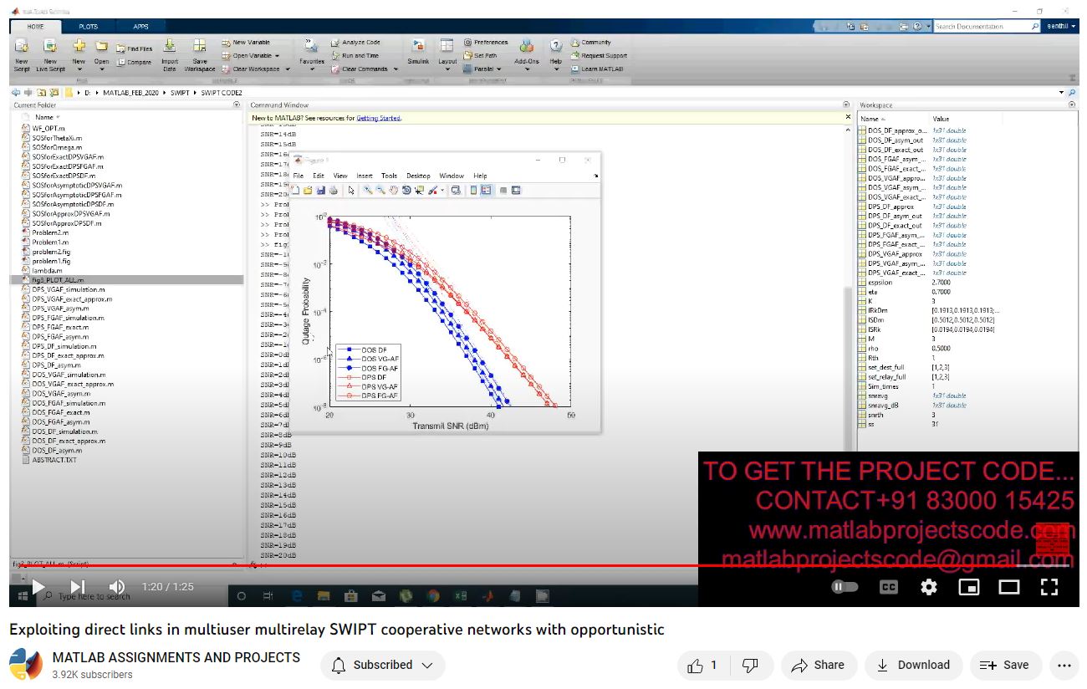Click the Getting Started link

tap(379, 118)
